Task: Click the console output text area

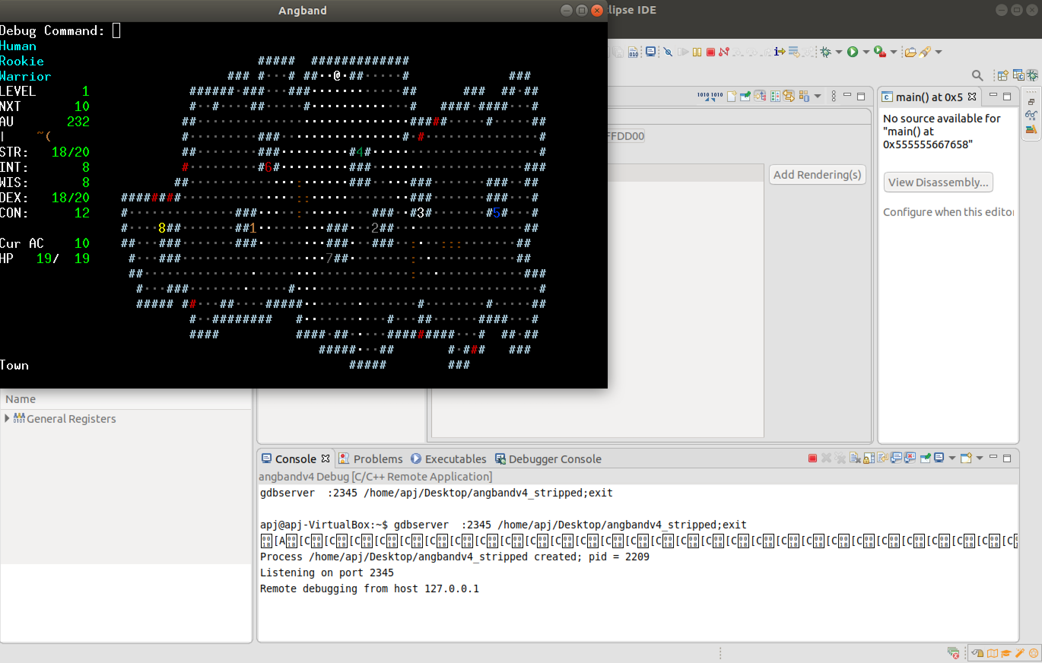Action: pos(606,614)
